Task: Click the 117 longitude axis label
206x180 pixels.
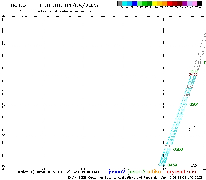Action: click(x=164, y=169)
